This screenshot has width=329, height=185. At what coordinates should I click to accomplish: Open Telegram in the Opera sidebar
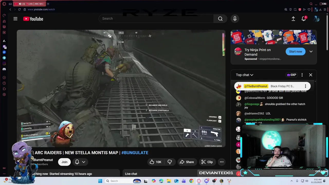click(x=4, y=58)
